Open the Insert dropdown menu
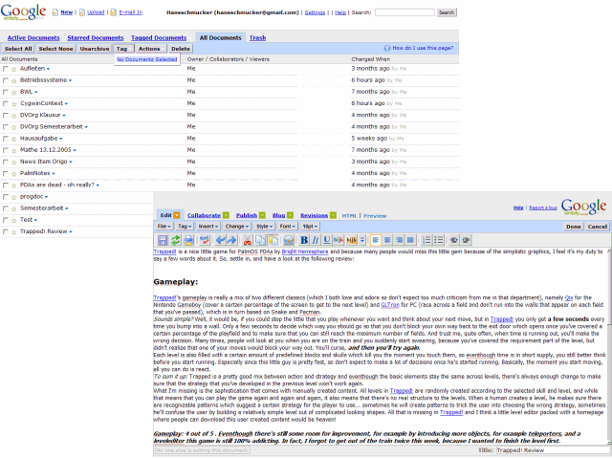 pyautogui.click(x=208, y=227)
